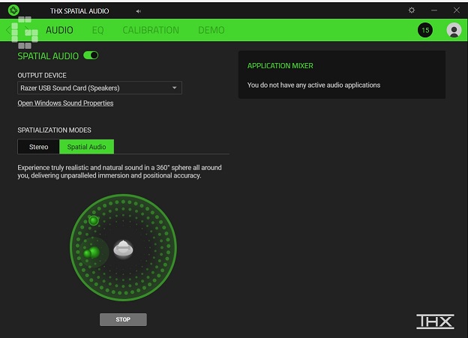Go back with the left arrow
The image size is (468, 338).
[x=8, y=30]
